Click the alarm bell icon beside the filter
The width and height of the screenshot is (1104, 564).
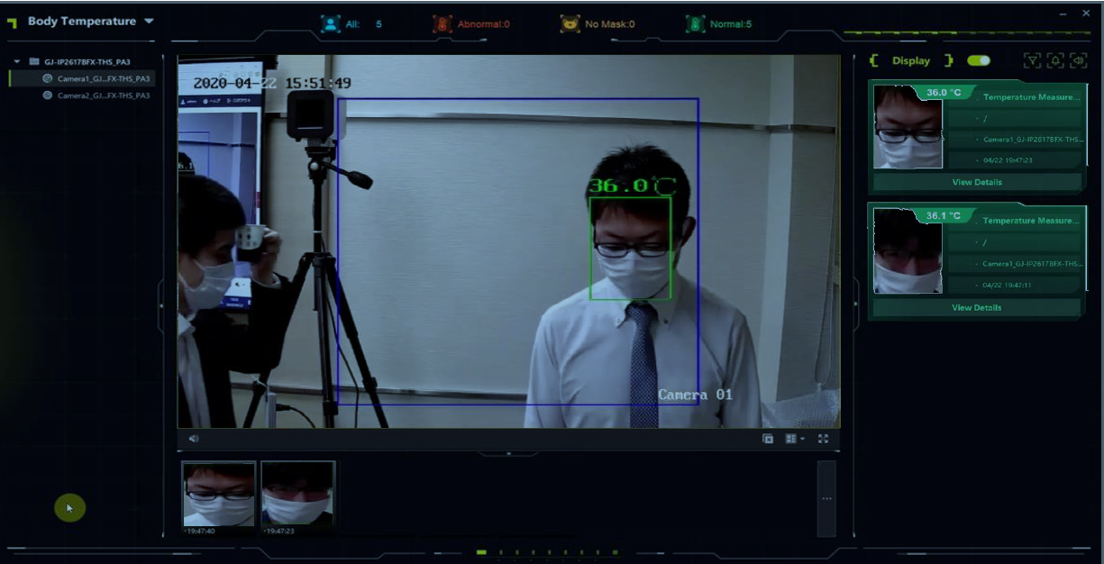point(1055,60)
